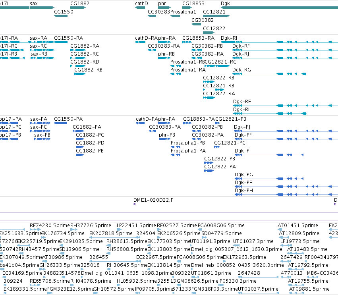Select the LP22451.5prime EST label

(x=136, y=226)
